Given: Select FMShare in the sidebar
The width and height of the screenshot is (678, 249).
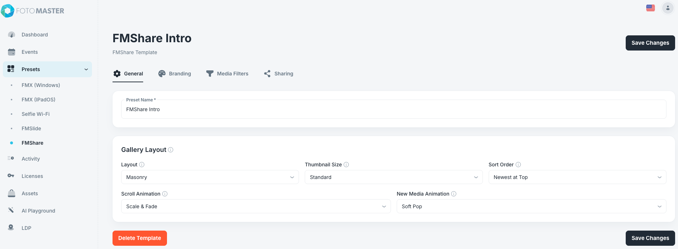Looking at the screenshot, I should pos(32,143).
